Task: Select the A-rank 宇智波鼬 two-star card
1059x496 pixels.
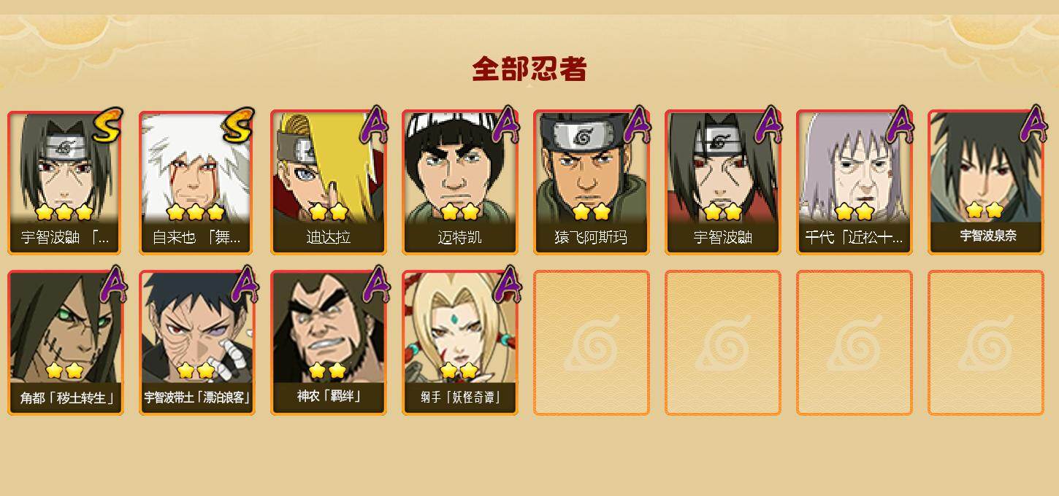Action: pyautogui.click(x=722, y=182)
